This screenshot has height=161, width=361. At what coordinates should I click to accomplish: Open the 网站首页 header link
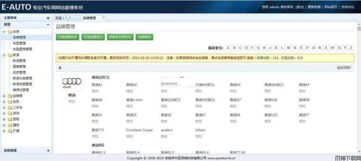[x=331, y=7]
